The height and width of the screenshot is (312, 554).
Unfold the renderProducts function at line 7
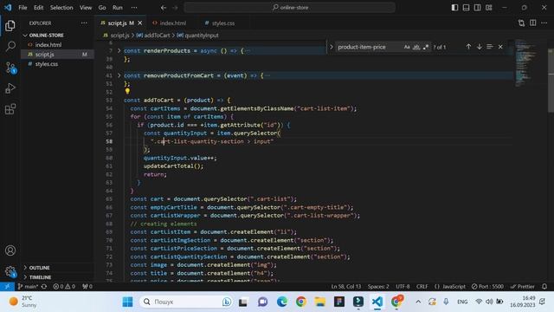[x=119, y=50]
